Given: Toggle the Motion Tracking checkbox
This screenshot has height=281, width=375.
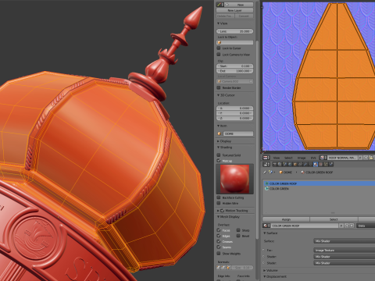Looking at the screenshot, I should (x=223, y=210).
